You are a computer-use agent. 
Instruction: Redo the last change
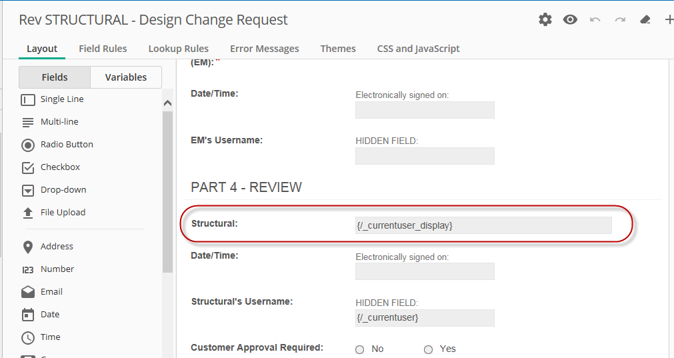[x=620, y=20]
